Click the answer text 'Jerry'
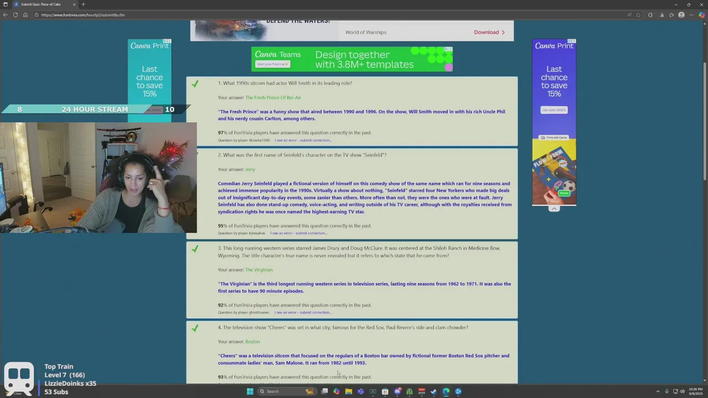This screenshot has width=708, height=398. [x=250, y=170]
